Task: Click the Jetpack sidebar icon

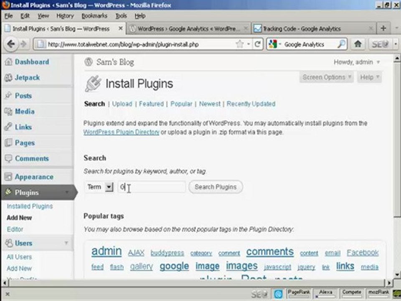Action: tap(8, 78)
